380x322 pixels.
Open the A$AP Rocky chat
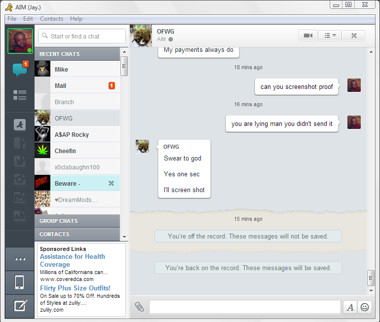77,134
